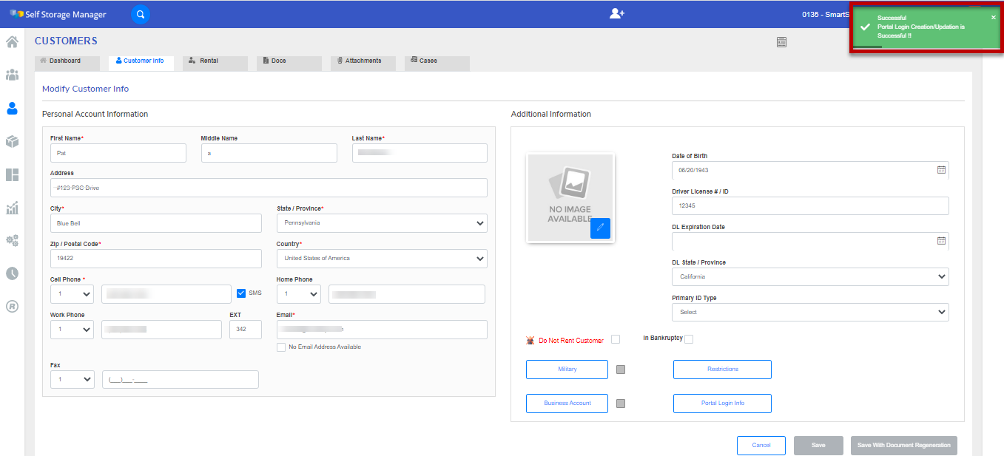Click the Cell Phone number field
Image resolution: width=1004 pixels, height=456 pixels.
166,294
